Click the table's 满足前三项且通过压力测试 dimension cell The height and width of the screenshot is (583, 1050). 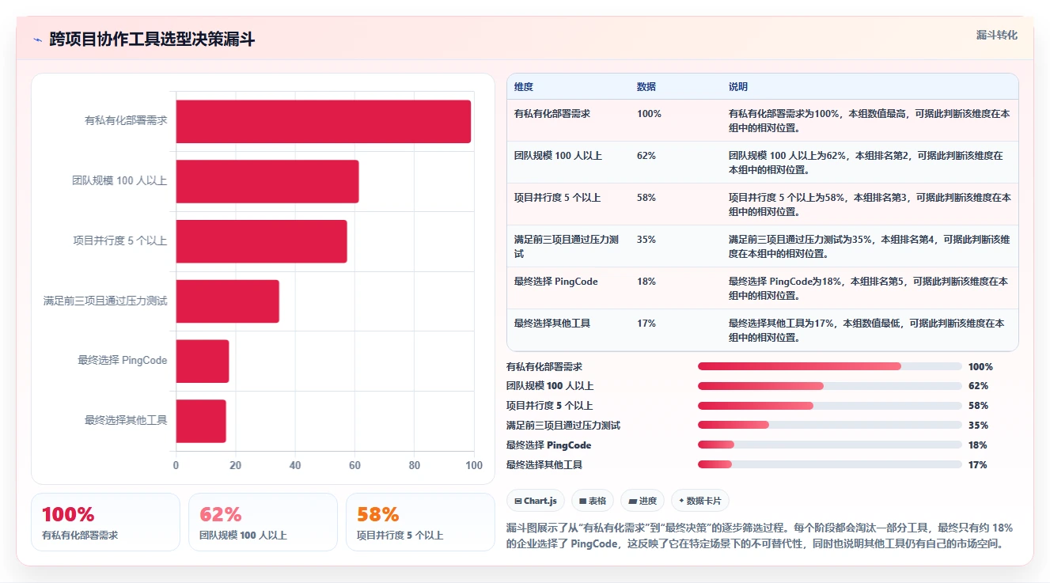[567, 247]
